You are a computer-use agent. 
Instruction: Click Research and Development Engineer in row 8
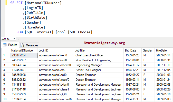pos(99,89)
